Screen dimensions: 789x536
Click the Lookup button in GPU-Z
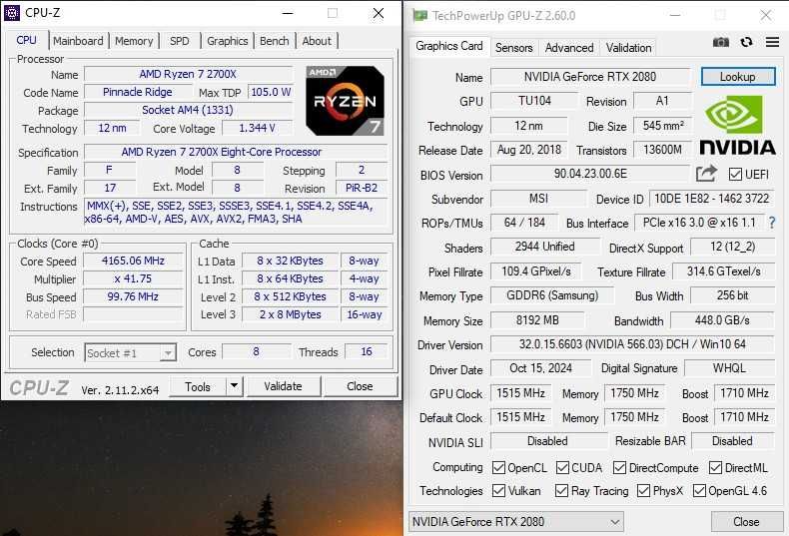coord(738,77)
